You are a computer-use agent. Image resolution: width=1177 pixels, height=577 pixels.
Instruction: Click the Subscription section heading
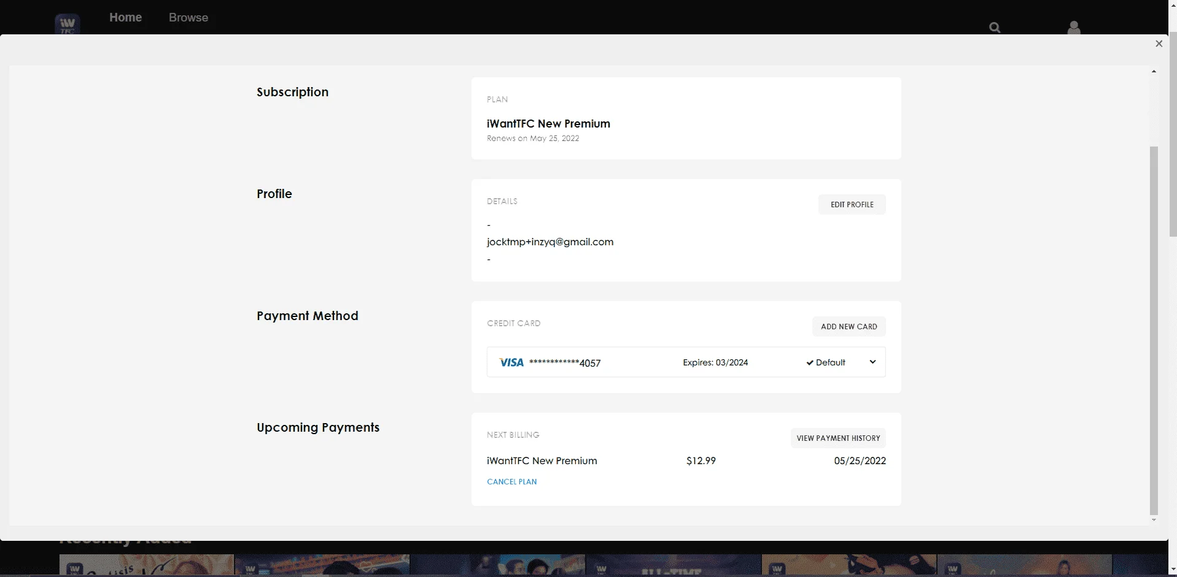pyautogui.click(x=292, y=92)
